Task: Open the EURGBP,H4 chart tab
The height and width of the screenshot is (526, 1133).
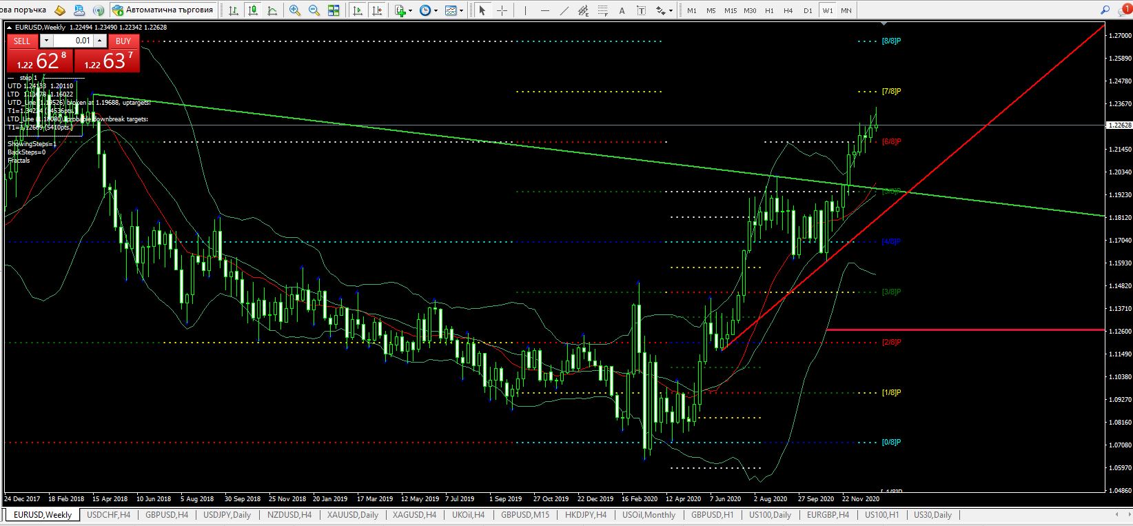Action: coord(828,515)
